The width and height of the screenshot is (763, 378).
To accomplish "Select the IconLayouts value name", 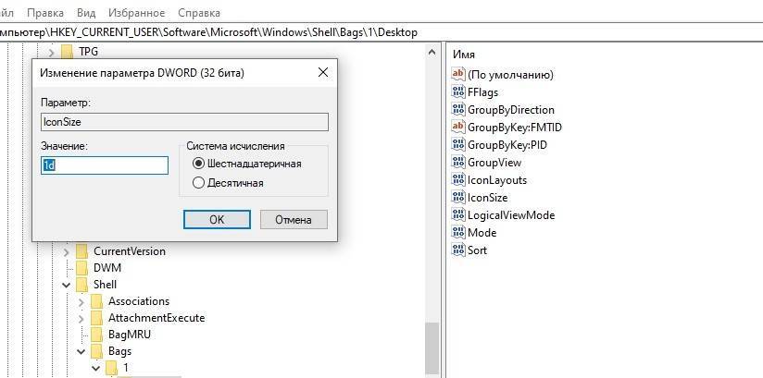I will pyautogui.click(x=497, y=180).
